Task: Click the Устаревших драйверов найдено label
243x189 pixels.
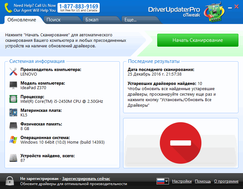Action: point(162,84)
